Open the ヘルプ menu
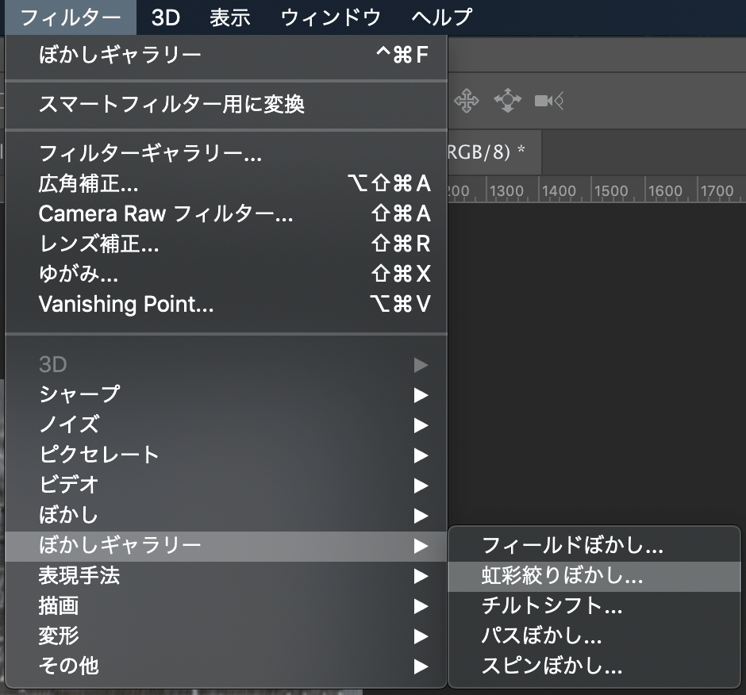The height and width of the screenshot is (695, 746). pos(442,17)
